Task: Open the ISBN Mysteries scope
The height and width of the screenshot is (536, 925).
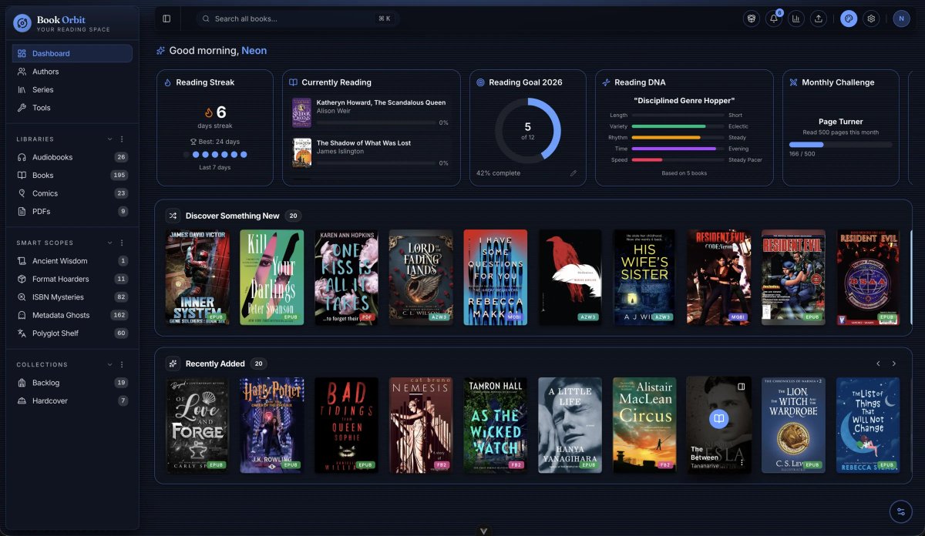Action: (x=72, y=297)
